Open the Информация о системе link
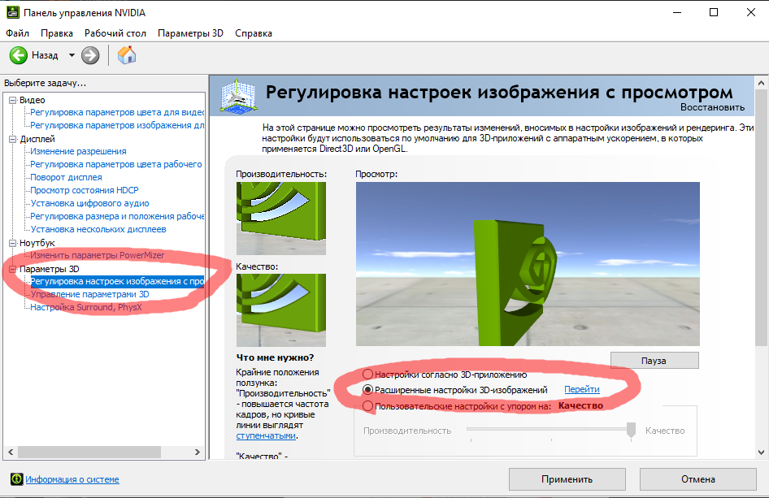 point(72,479)
